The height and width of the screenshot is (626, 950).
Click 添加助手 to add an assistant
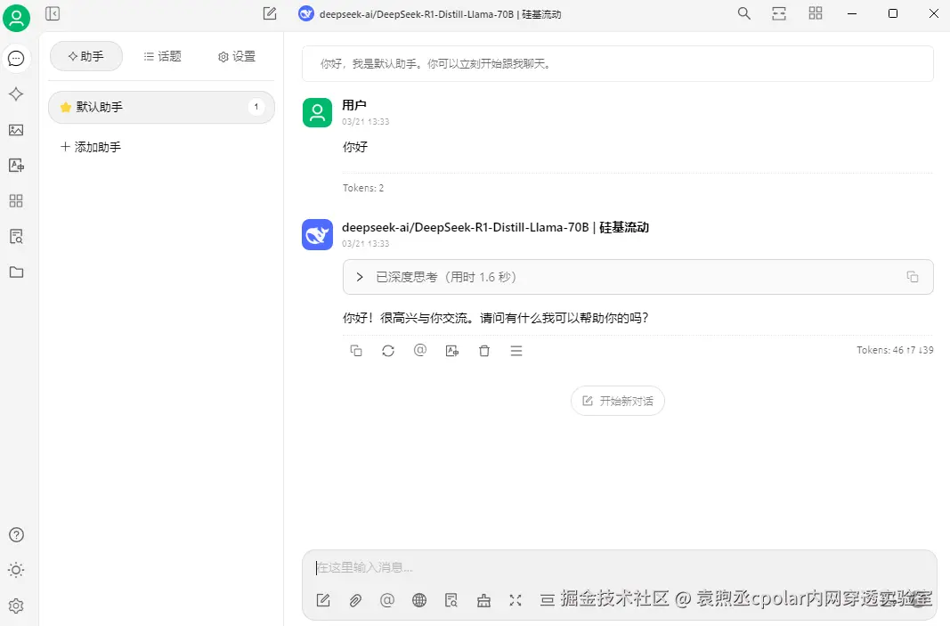pyautogui.click(x=91, y=147)
